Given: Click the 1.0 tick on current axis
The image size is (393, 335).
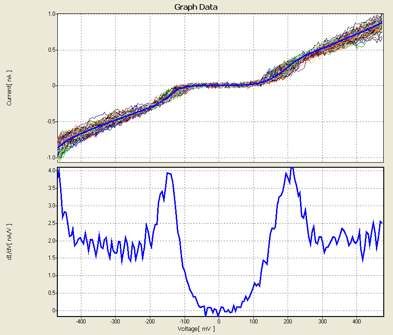Looking at the screenshot, I should (51, 14).
